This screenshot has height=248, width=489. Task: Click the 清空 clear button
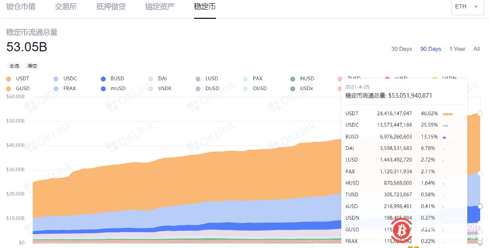point(32,66)
